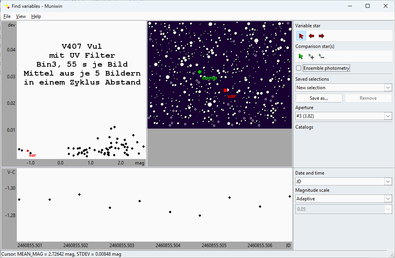Screen dimensions: 395x258
Task: Open the Help menu
Action: pyautogui.click(x=36, y=16)
